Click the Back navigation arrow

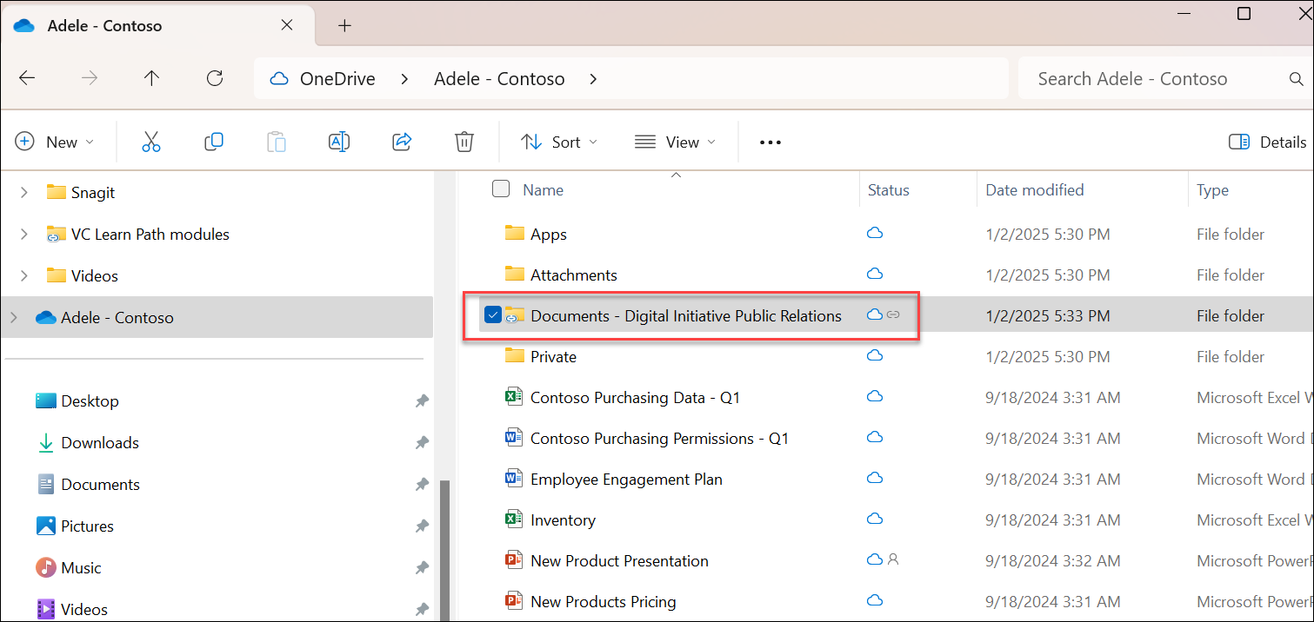click(x=27, y=78)
